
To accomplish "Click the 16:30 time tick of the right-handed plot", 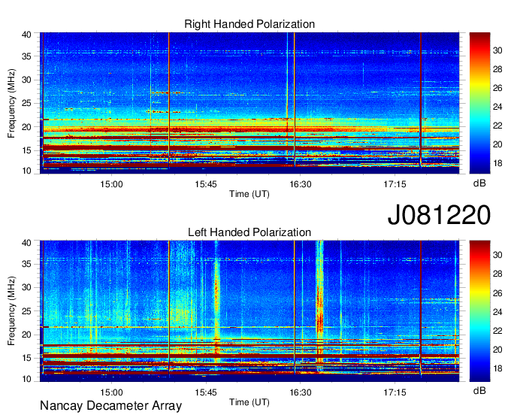I will click(300, 184).
